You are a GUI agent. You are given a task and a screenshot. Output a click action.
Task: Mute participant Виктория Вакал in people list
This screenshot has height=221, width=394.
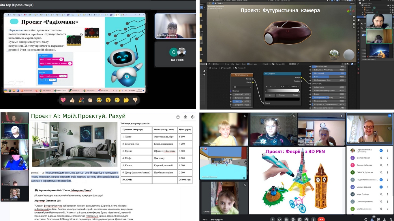381,158
